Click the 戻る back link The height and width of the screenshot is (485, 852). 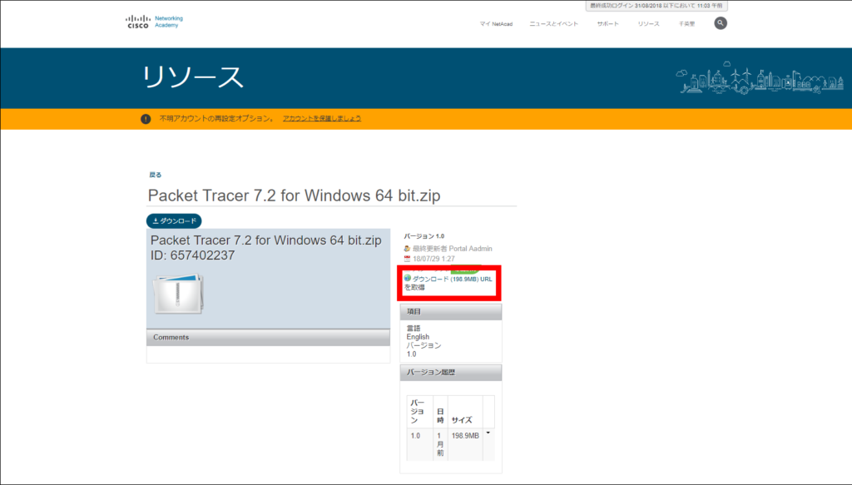(x=156, y=175)
